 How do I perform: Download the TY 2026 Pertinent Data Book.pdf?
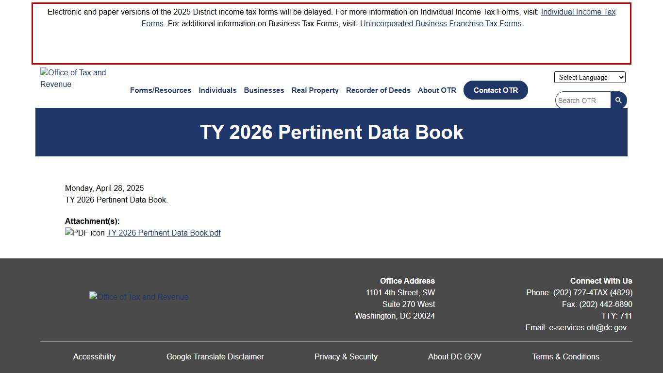pos(164,233)
